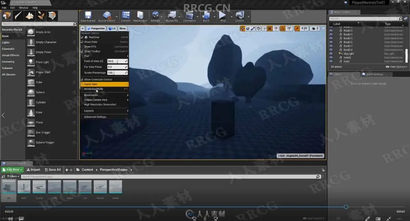Click the Play button in the toolbar
Viewport: 410px width, 221px height.
coord(223,17)
